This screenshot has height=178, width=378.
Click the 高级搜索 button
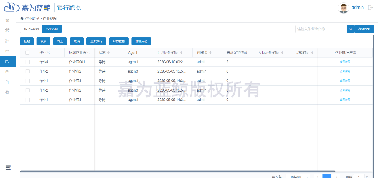(x=364, y=29)
